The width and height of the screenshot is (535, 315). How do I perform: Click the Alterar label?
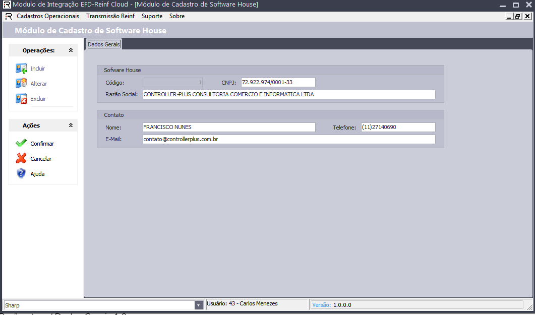(38, 84)
